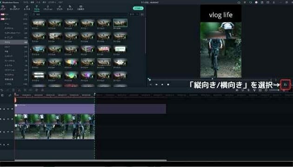The image size is (293, 167).
Task: Click the render preview icon
Action: [237, 90]
